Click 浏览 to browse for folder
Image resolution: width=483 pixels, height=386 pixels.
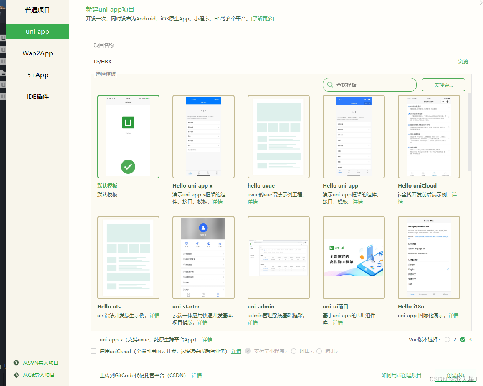[x=463, y=62]
